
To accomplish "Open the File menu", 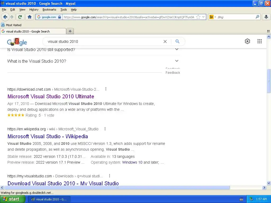I will (4, 10).
